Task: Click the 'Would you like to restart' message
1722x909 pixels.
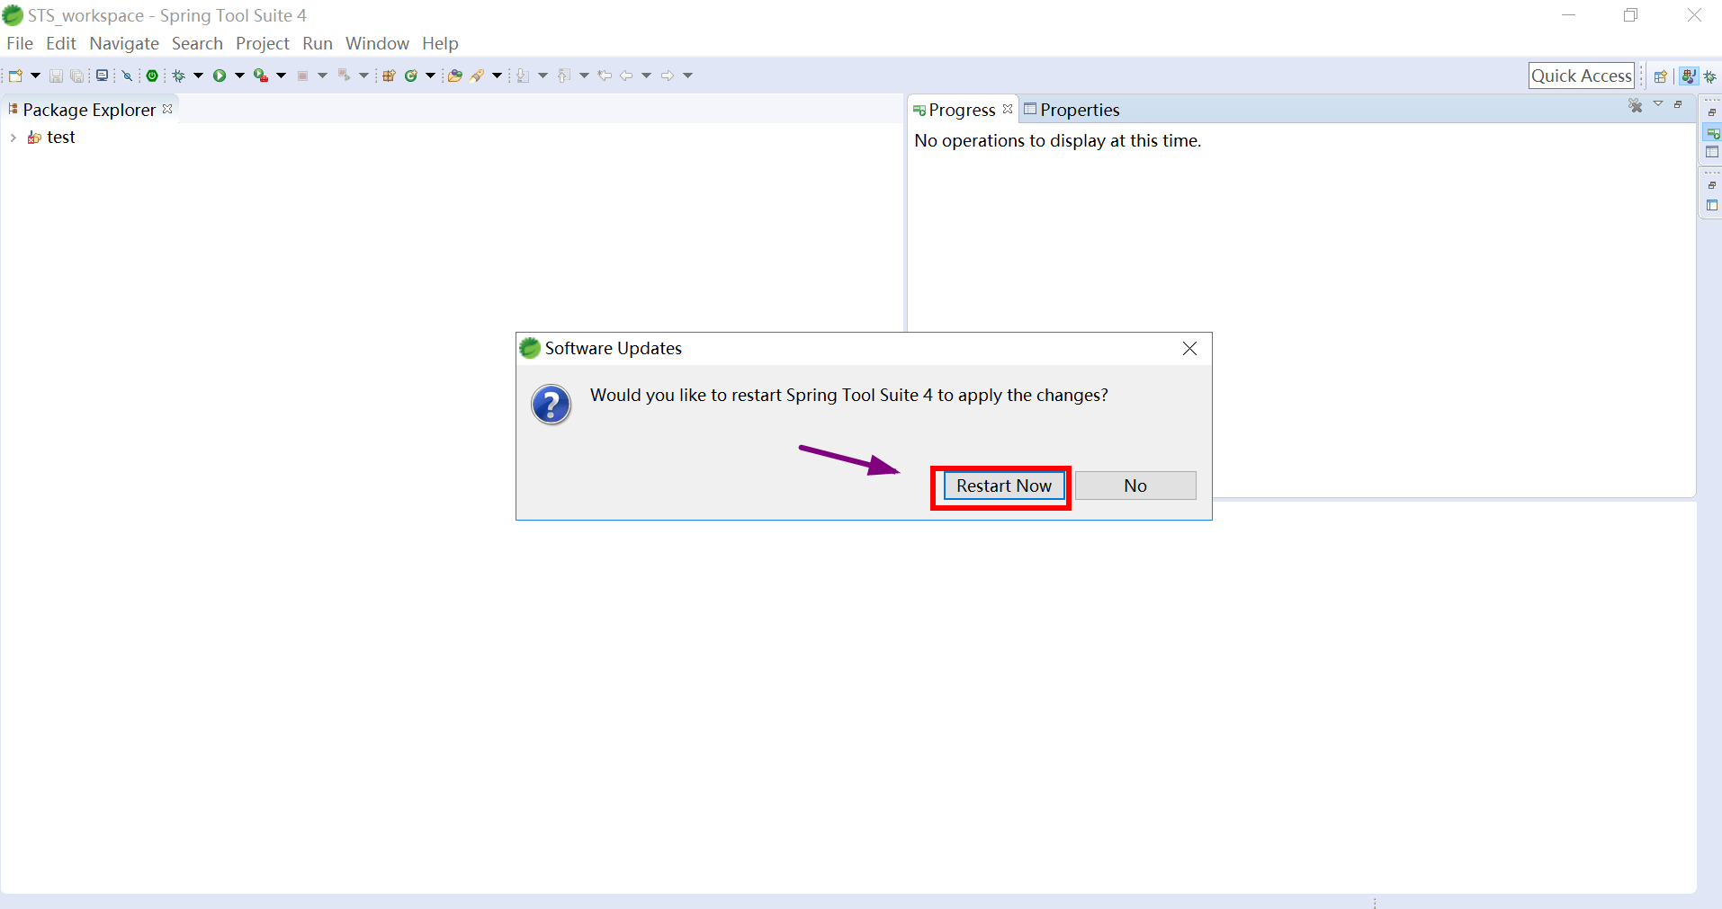Action: (848, 396)
